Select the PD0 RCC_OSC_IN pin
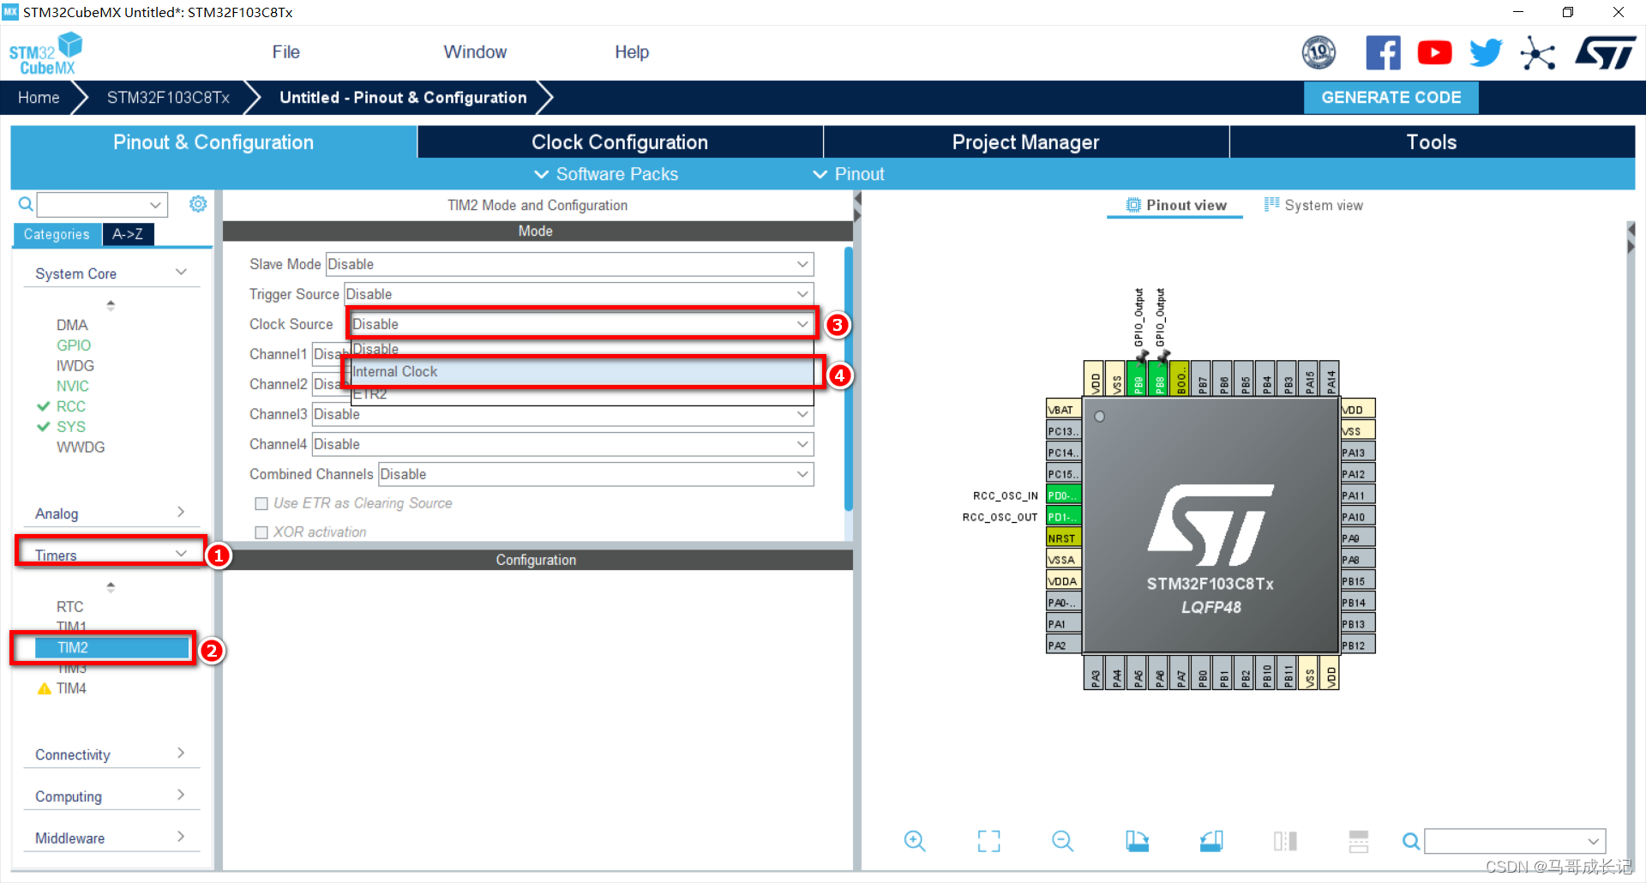Screen dimensions: 1646x883 point(1063,496)
